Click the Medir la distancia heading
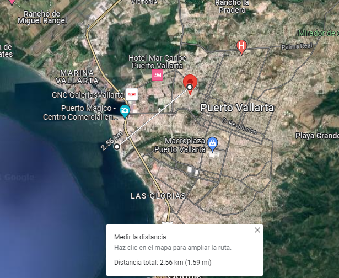This screenshot has height=278, width=339. (x=140, y=237)
